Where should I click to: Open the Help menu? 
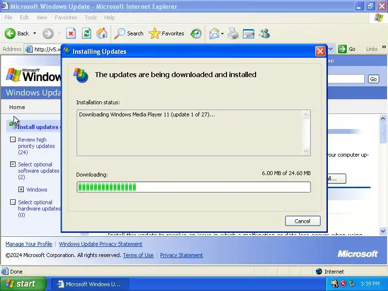[110, 17]
